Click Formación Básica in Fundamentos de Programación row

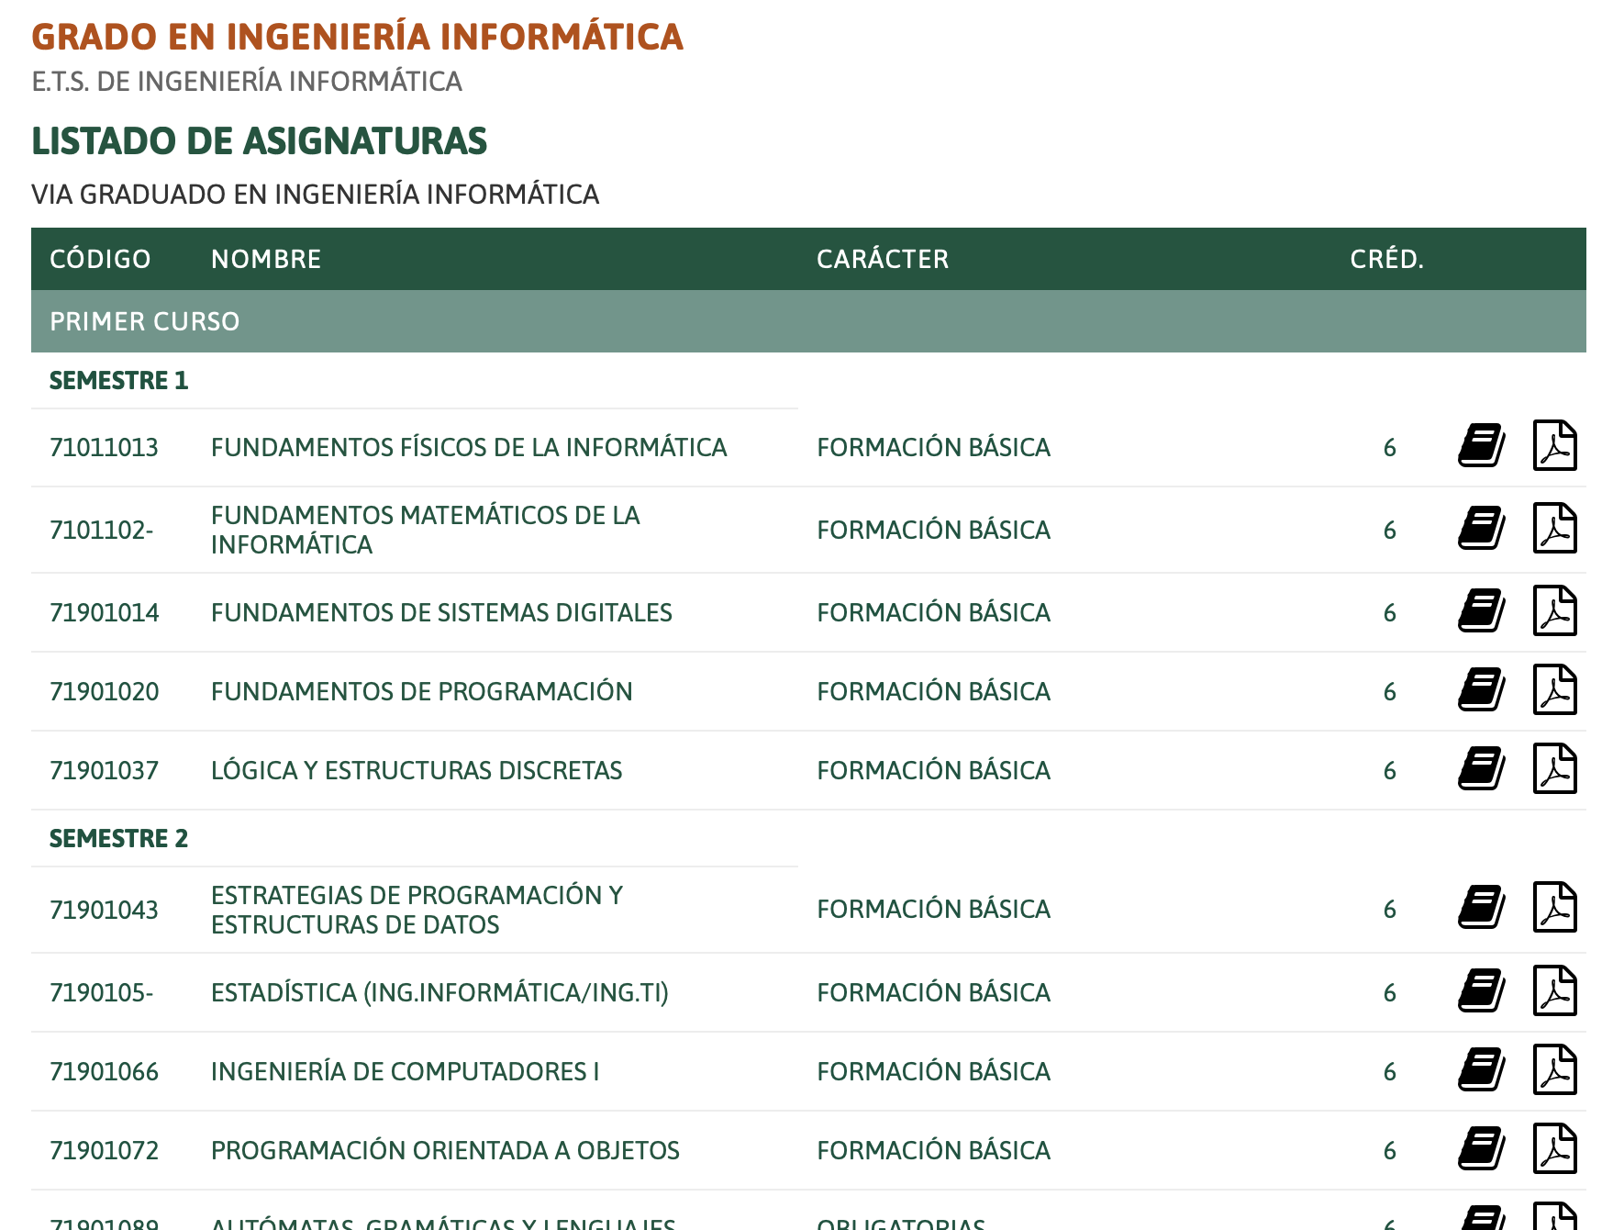933,691
